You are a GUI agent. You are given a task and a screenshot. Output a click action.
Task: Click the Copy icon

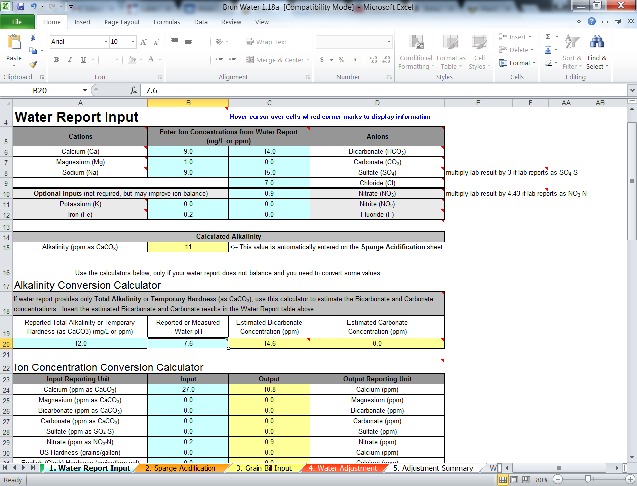pos(33,51)
